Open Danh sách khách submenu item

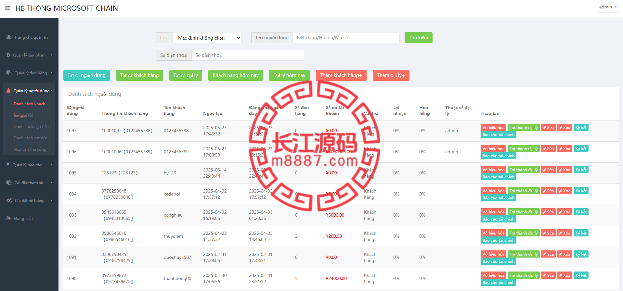click(30, 104)
